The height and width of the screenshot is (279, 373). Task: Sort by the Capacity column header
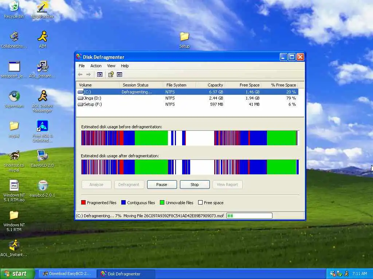coord(211,85)
